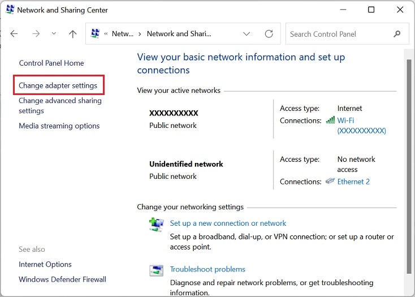Click the new connection setup icon

[x=157, y=225]
